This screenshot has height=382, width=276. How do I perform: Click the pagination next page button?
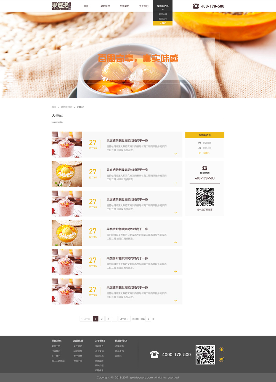tap(124, 319)
